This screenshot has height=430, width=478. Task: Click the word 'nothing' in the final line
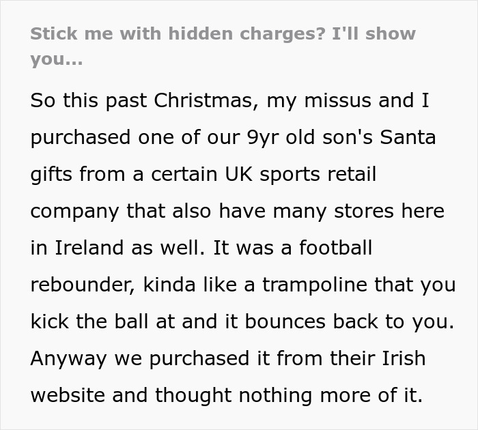[275, 395]
